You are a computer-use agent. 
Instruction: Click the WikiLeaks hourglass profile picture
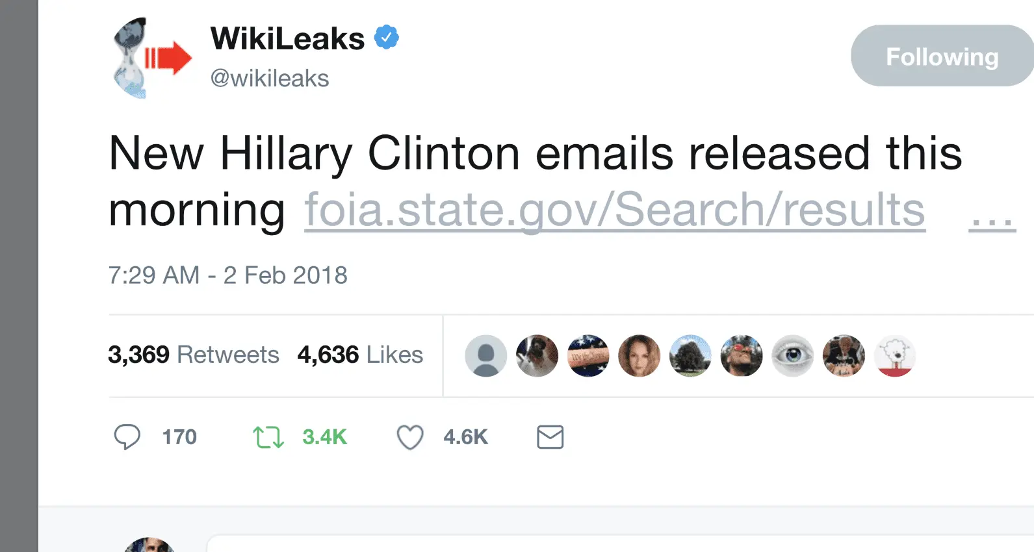tap(151, 58)
